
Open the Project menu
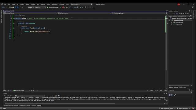point(22,4)
